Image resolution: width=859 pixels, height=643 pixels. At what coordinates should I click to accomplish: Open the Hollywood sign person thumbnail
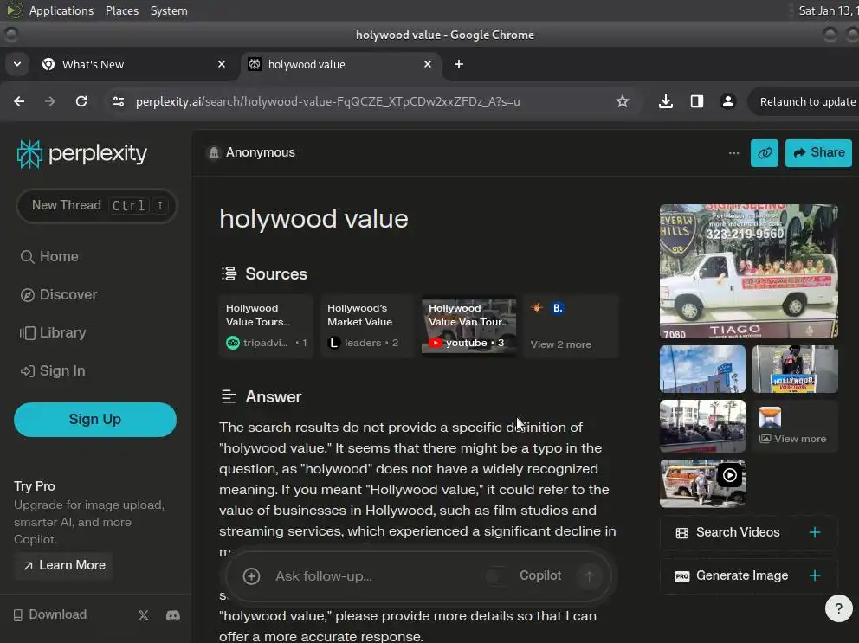pyautogui.click(x=795, y=370)
